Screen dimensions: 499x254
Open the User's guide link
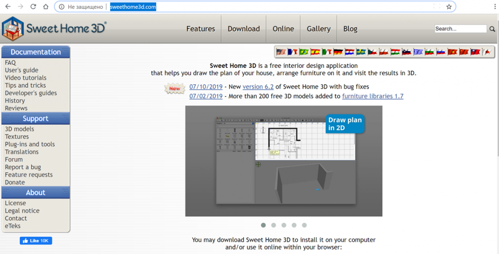tap(21, 70)
